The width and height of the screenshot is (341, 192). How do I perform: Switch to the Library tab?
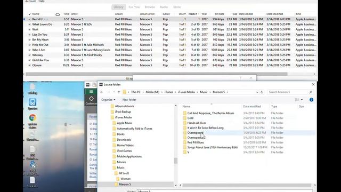coord(118,7)
